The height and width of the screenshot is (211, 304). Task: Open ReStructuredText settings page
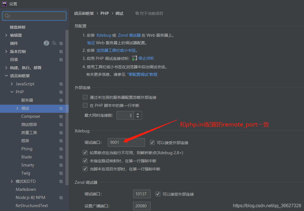(x=32, y=206)
